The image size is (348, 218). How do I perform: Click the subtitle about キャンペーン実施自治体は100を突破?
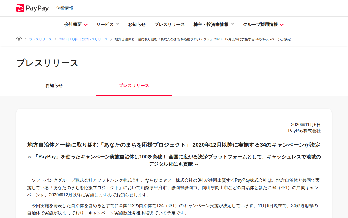click(x=174, y=161)
